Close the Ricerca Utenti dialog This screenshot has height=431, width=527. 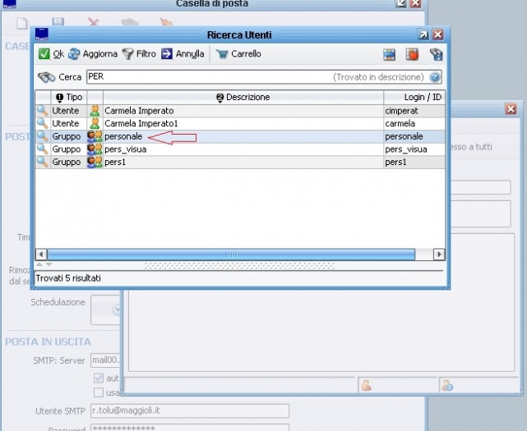coord(438,34)
